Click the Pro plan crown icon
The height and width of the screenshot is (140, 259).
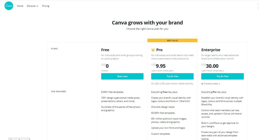(153, 50)
